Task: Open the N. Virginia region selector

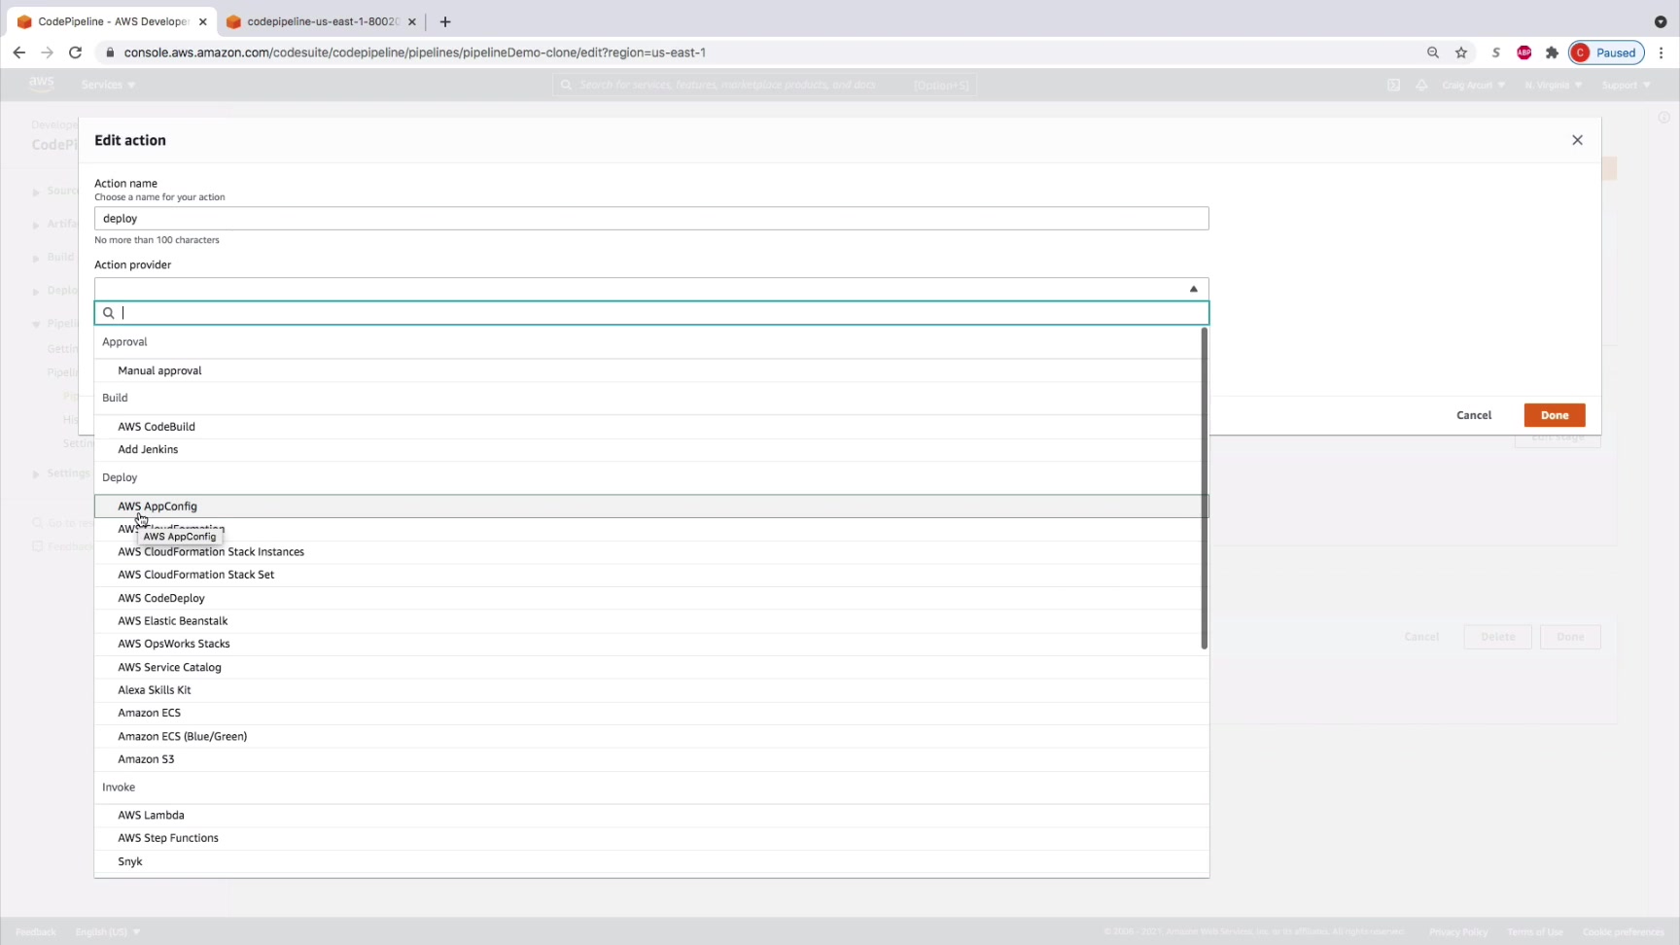Action: coord(1553,85)
